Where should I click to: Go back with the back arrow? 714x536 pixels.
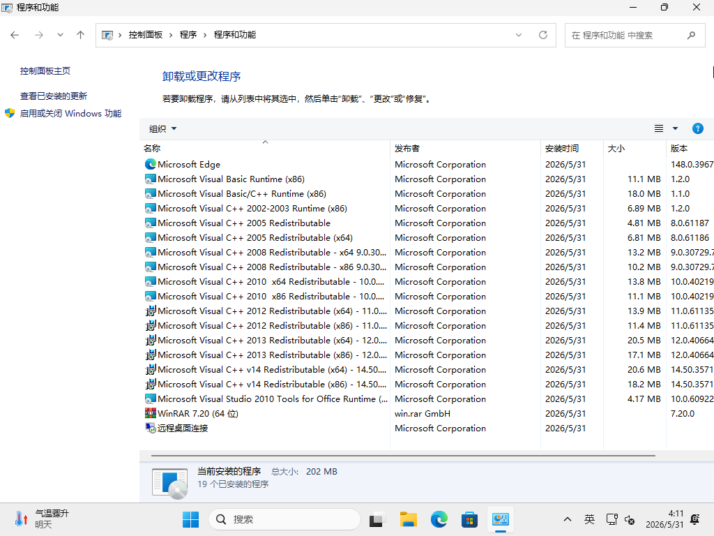click(x=15, y=35)
